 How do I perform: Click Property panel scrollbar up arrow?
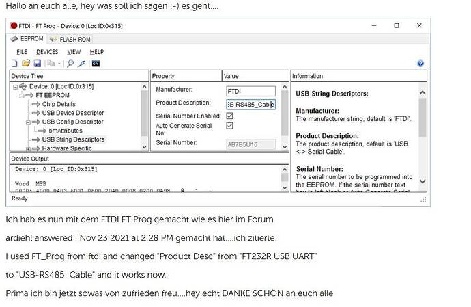(285, 87)
